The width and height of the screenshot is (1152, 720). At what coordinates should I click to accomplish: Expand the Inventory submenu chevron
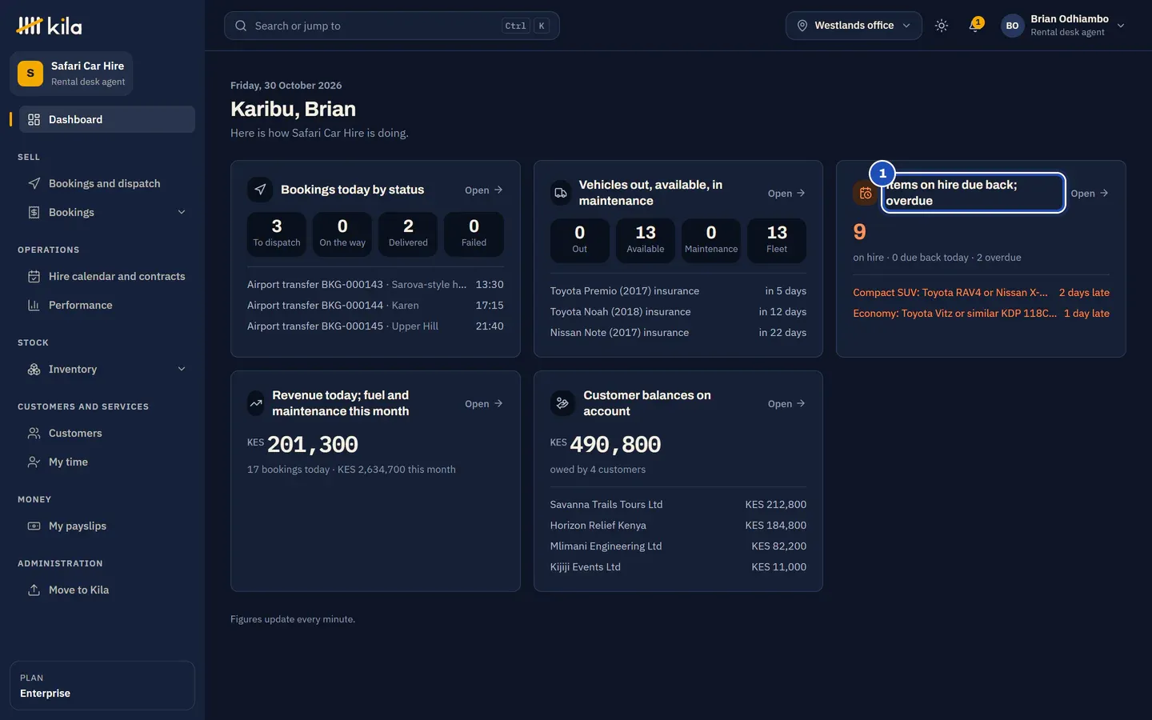pos(182,369)
